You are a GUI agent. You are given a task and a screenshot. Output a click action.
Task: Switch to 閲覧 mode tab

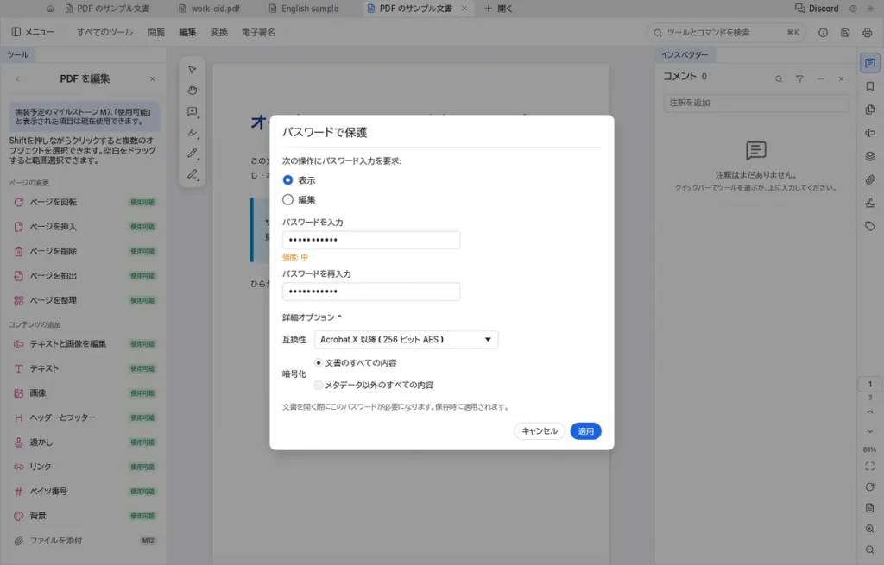156,32
